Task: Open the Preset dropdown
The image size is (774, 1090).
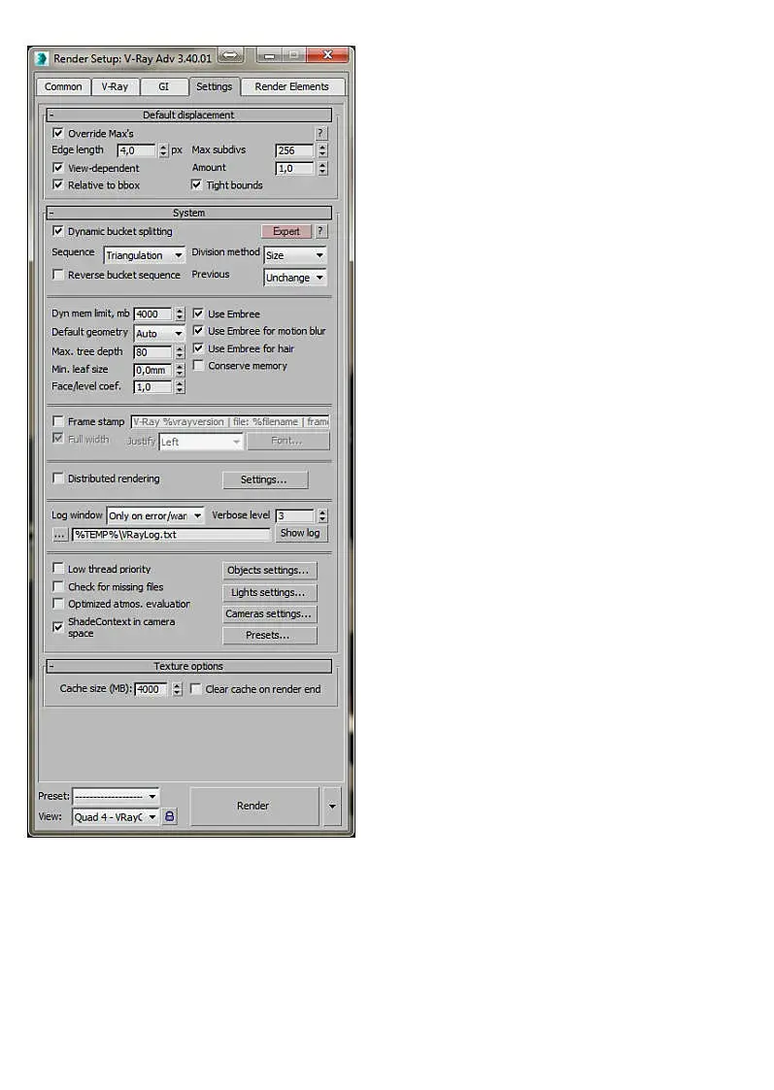Action: (117, 796)
